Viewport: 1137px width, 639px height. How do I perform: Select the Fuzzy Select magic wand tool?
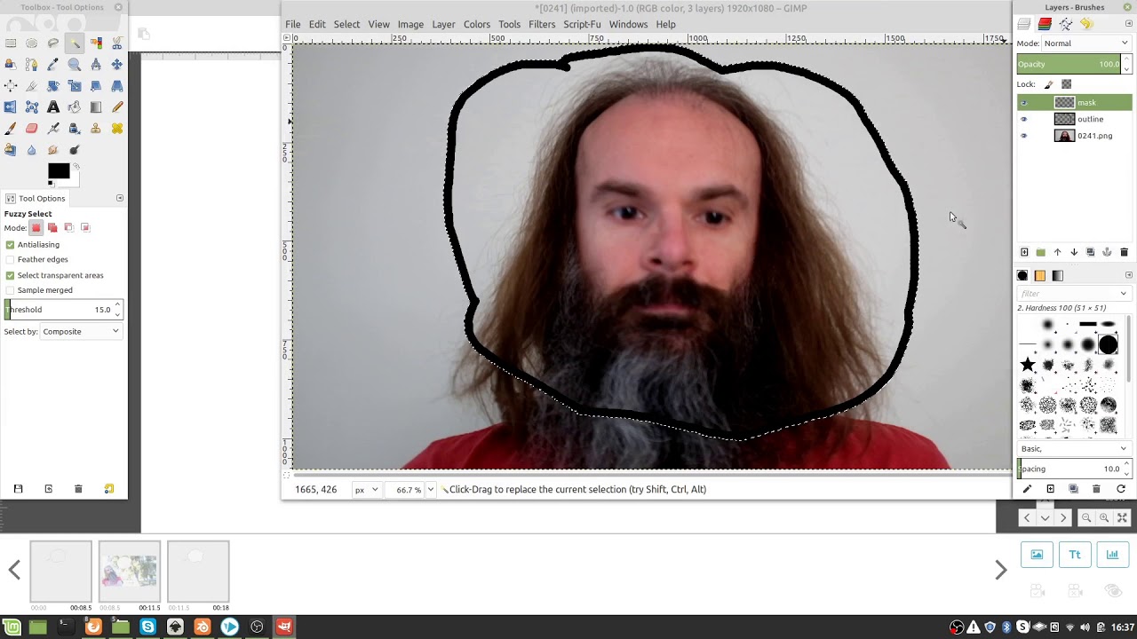pos(75,43)
